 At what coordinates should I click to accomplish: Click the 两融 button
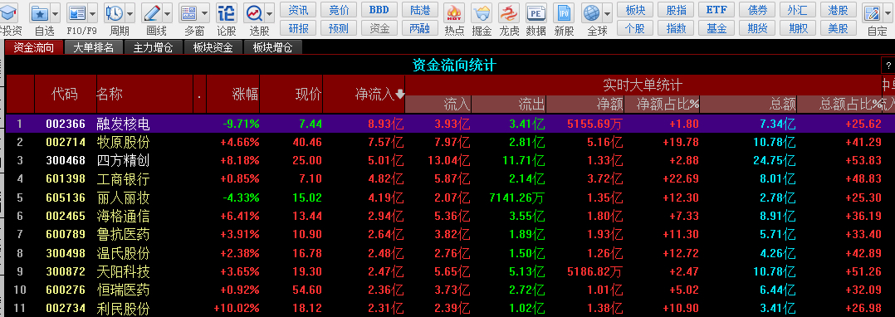point(421,28)
